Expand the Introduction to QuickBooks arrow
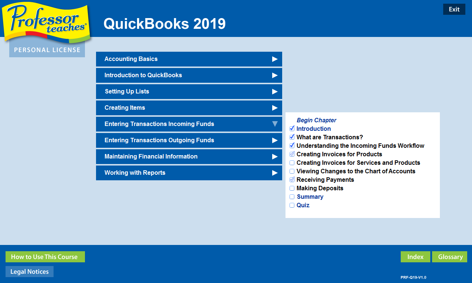The image size is (472, 283). pos(275,75)
